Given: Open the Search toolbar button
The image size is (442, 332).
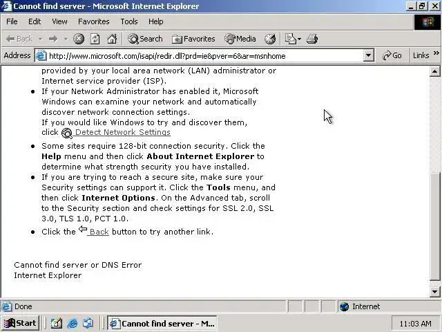Looking at the screenshot, I should tap(145, 39).
